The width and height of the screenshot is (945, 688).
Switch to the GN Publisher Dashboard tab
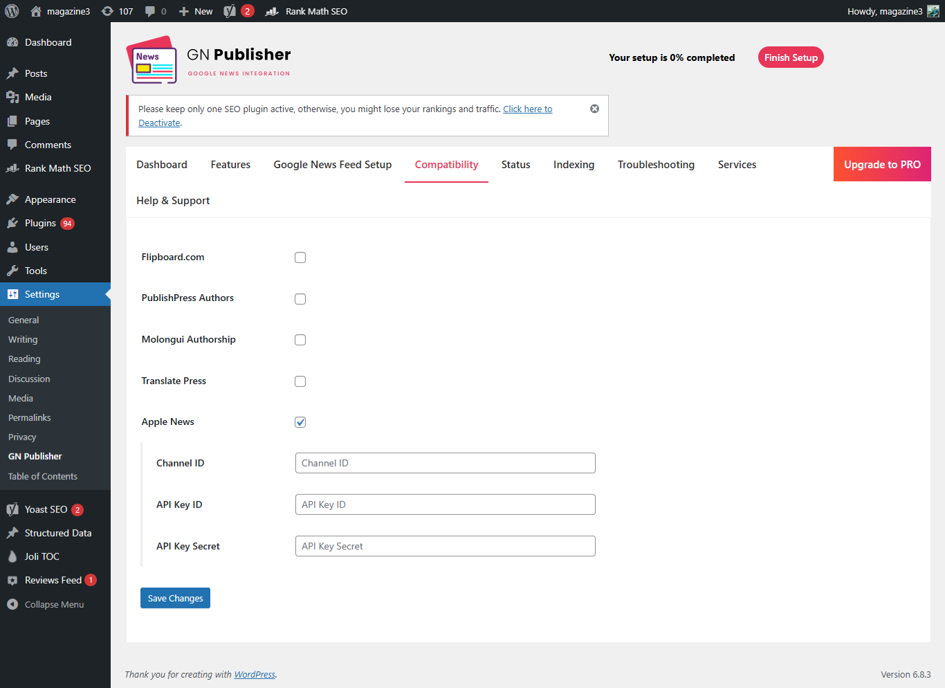(162, 165)
